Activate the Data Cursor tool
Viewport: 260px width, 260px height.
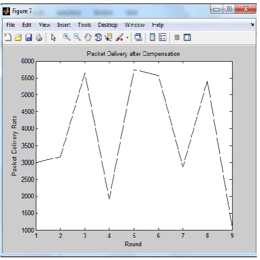pos(109,37)
